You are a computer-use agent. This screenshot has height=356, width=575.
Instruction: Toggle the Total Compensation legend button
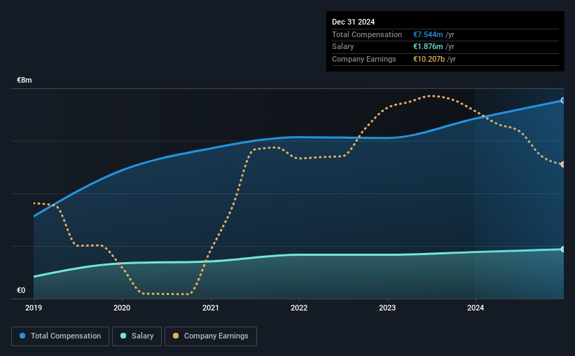click(x=60, y=336)
